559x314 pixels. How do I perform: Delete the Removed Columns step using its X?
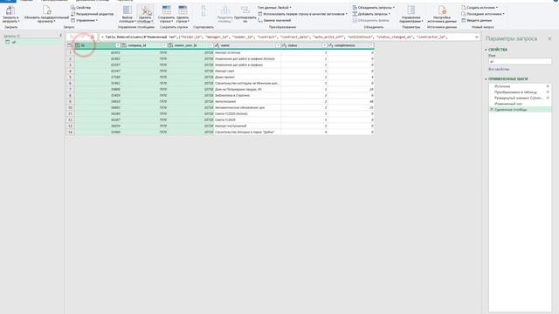point(492,110)
